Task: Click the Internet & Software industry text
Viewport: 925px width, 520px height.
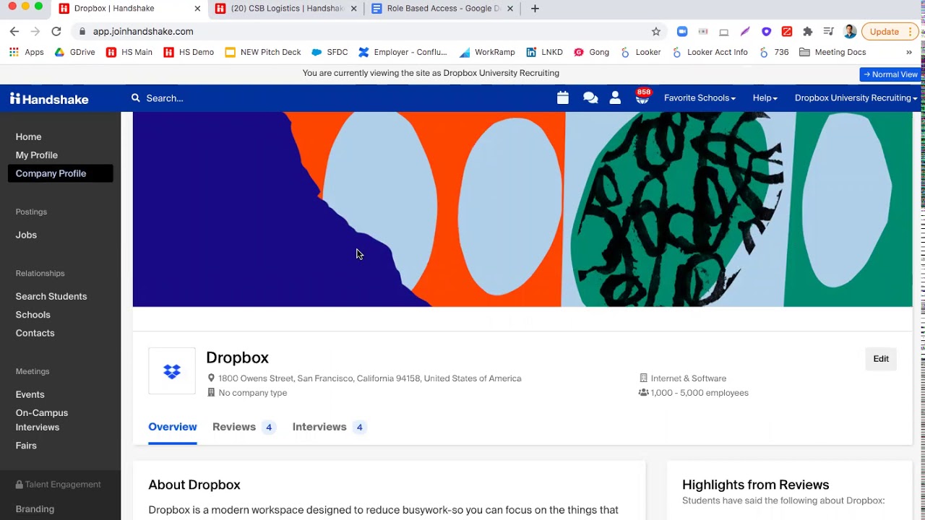Action: pos(689,378)
